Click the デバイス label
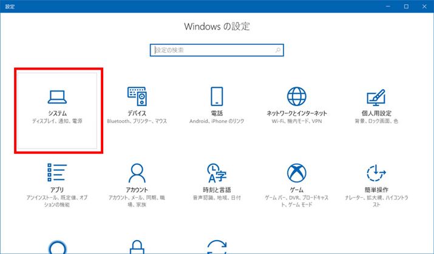Image resolution: width=434 pixels, height=254 pixels. point(137,113)
